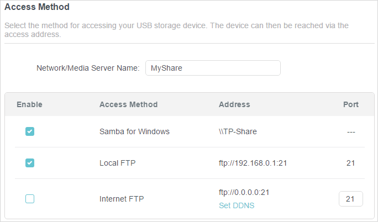The width and height of the screenshot is (378, 222).
Task: Click the ftp://192.168.0.1:21 address
Action: tap(253, 163)
